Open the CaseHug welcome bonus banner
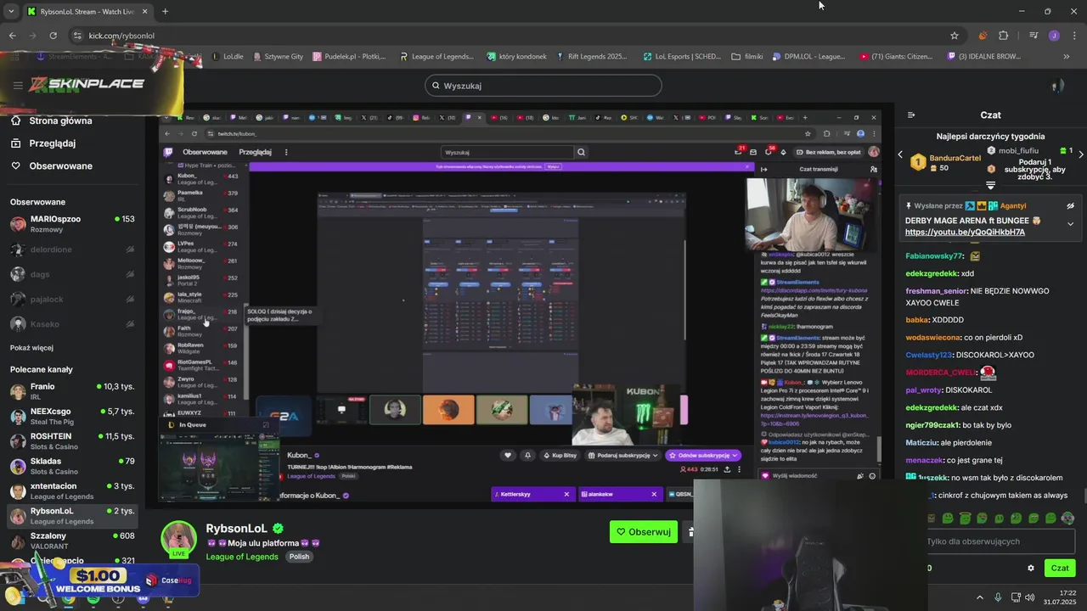The image size is (1087, 611). tap(102, 581)
